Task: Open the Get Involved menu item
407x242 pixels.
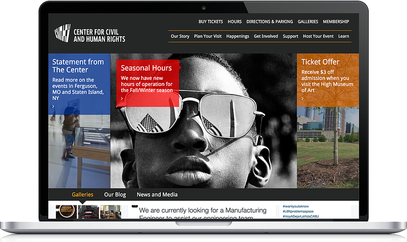Action: [x=266, y=37]
